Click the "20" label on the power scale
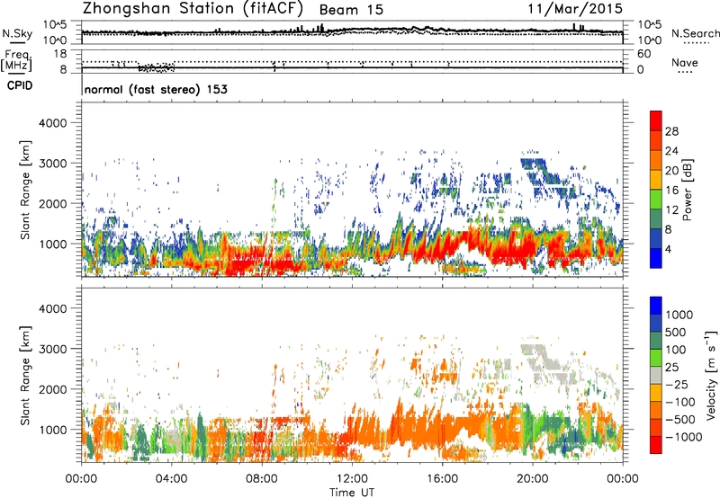The height and width of the screenshot is (498, 720). pyautogui.click(x=671, y=171)
